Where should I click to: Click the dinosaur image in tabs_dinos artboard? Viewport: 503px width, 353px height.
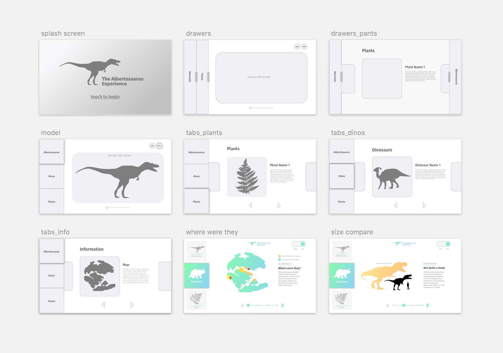[392, 177]
